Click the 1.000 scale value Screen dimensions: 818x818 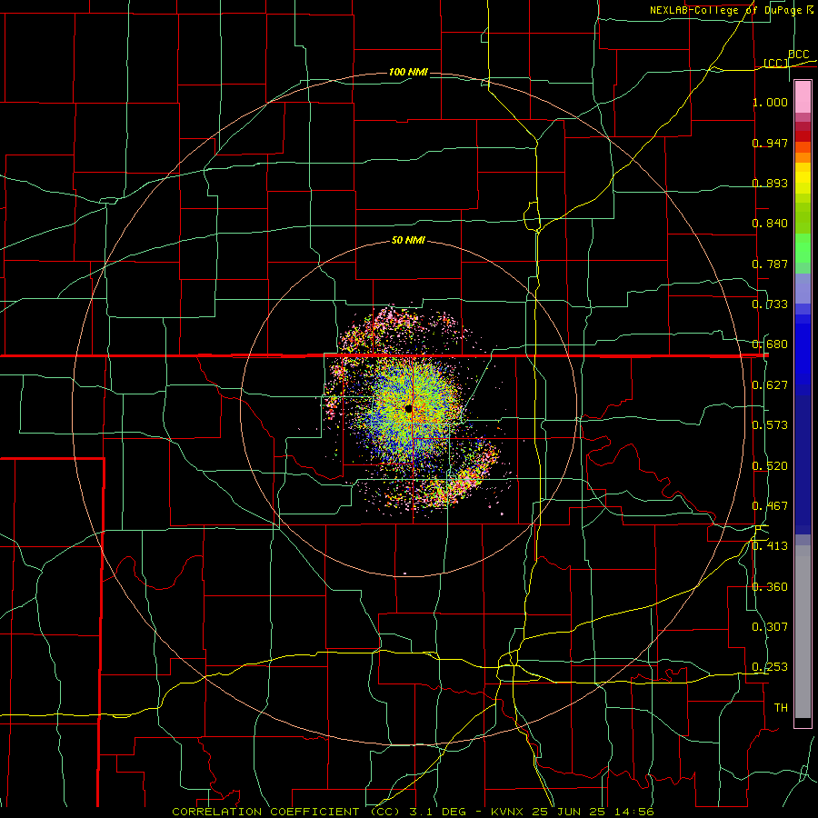click(x=770, y=102)
